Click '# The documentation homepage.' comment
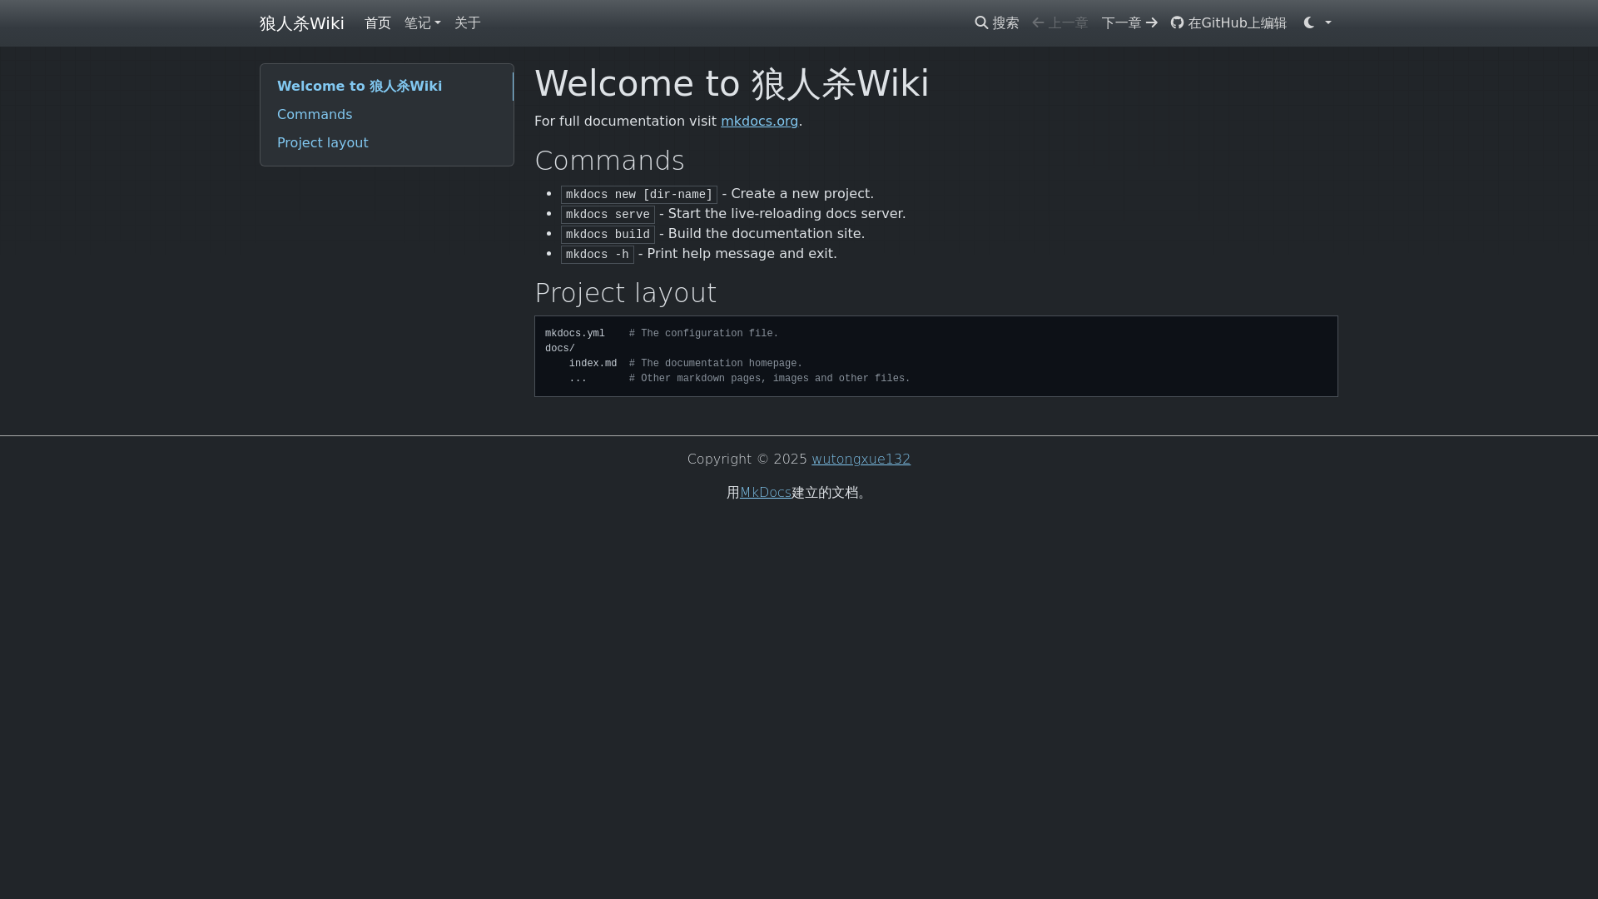 tap(716, 364)
